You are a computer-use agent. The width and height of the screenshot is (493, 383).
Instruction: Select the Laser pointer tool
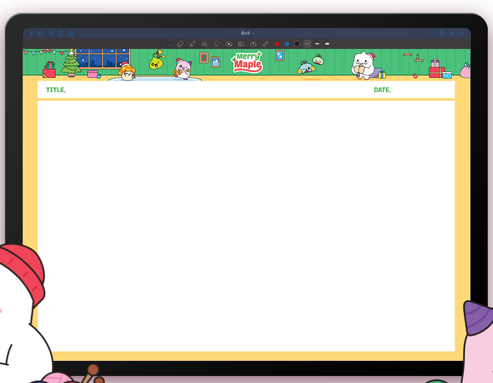pyautogui.click(x=265, y=44)
